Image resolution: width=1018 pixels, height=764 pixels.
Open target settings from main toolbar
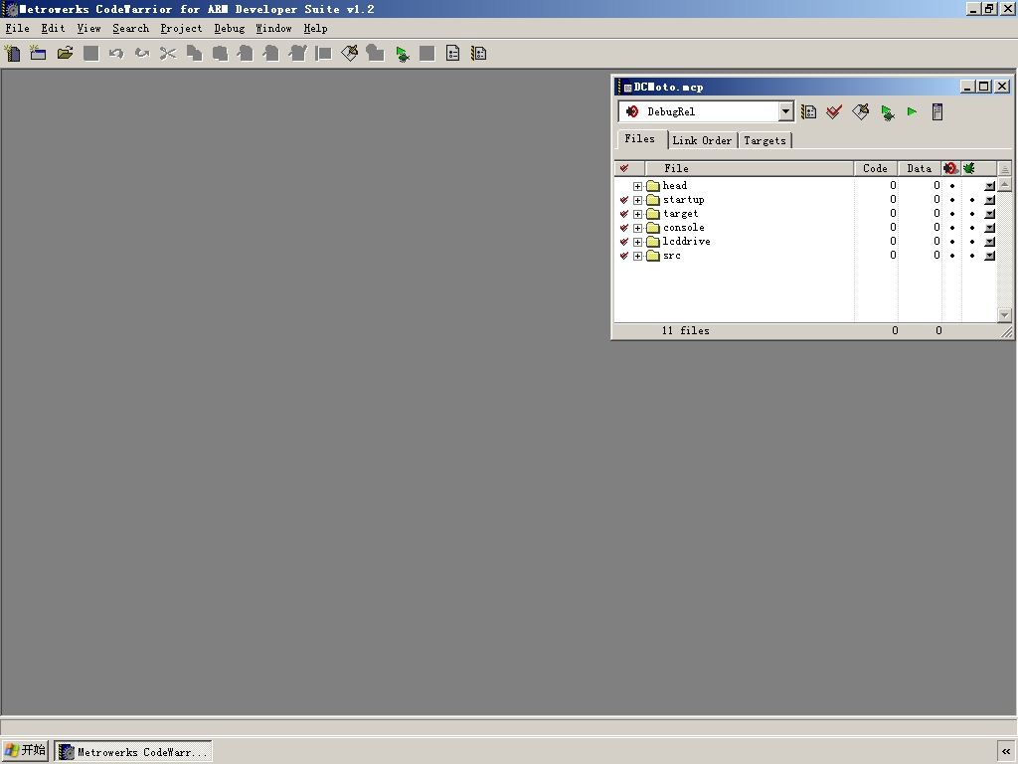coord(453,54)
